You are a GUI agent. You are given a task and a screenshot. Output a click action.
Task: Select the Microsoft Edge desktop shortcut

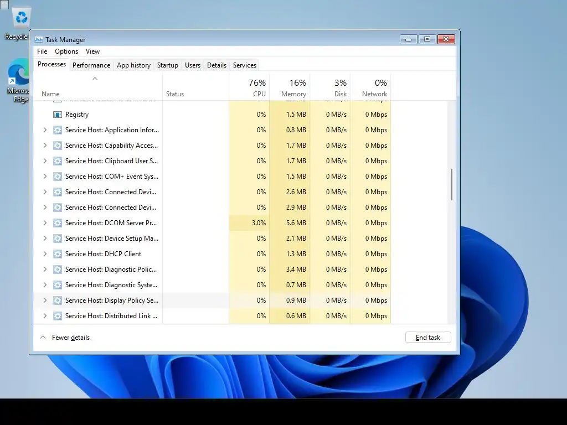18,81
